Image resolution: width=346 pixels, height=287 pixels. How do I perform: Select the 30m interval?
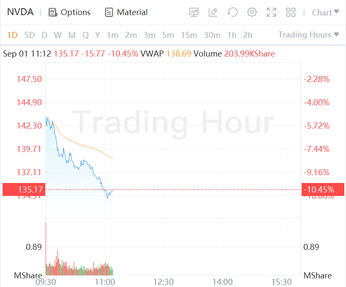point(212,35)
